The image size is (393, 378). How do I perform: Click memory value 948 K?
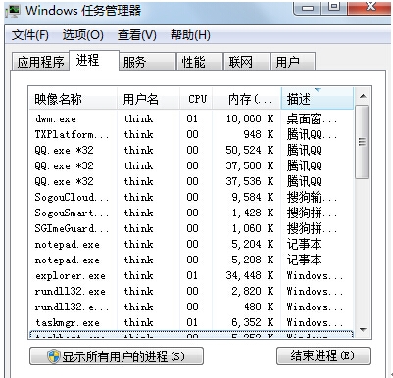tap(258, 134)
